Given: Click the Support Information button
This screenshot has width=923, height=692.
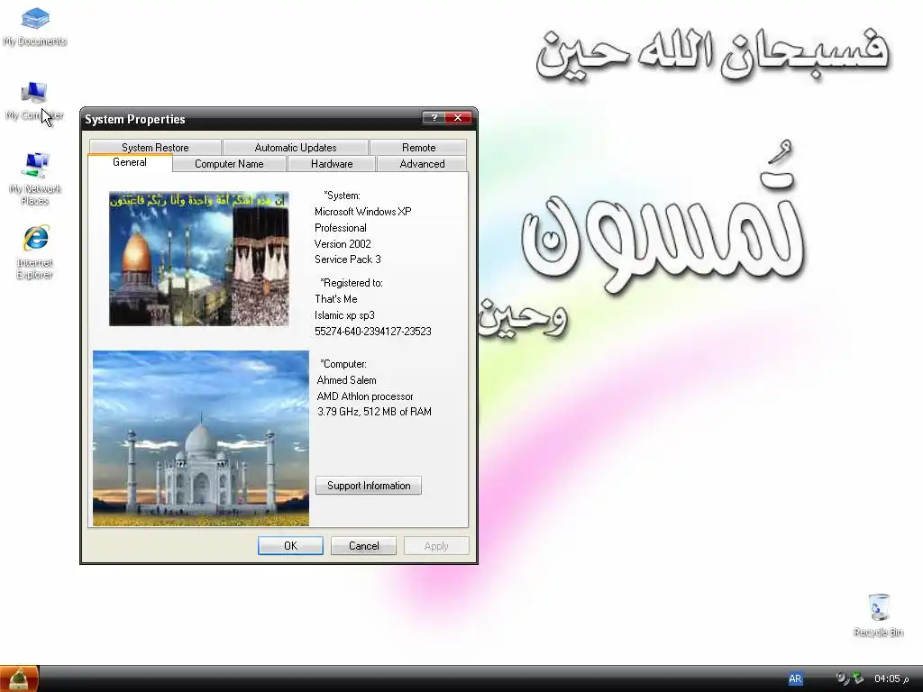Looking at the screenshot, I should (369, 486).
